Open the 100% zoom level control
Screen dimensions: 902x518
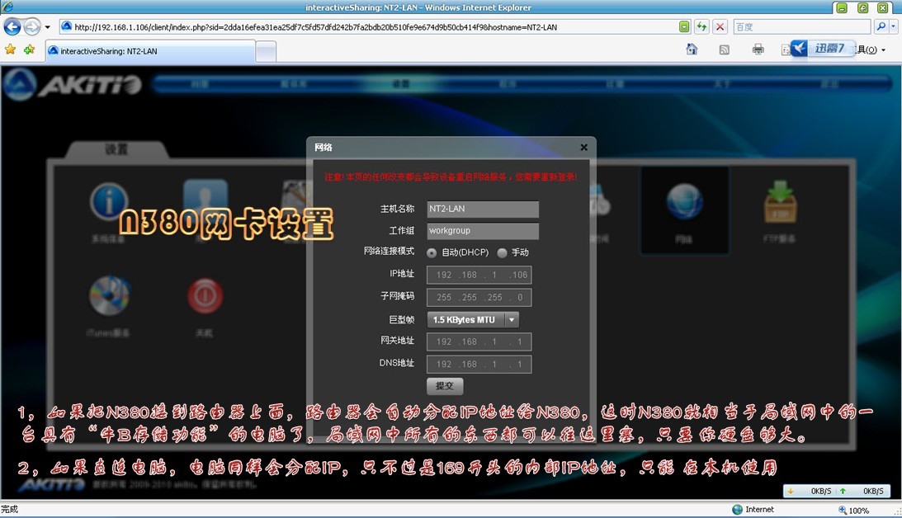pos(855,510)
